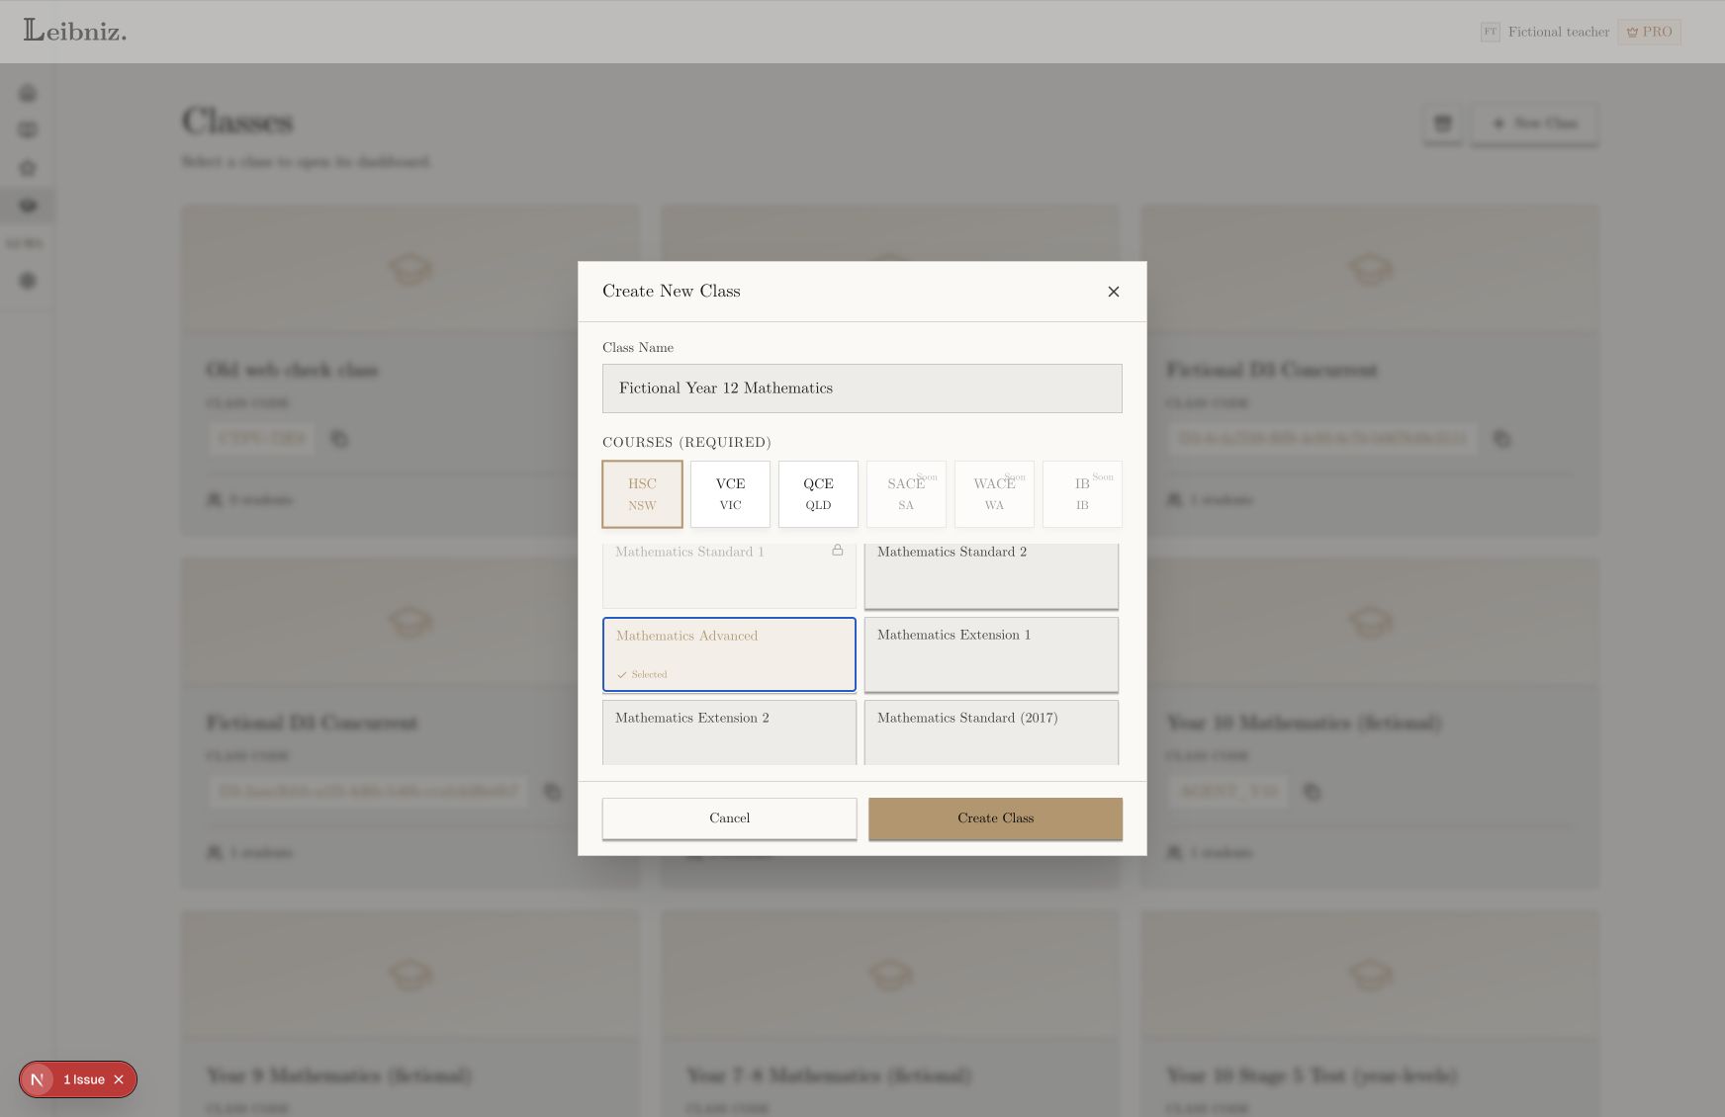Open the star icon in the sidebar
The image size is (1725, 1117).
[x=28, y=168]
